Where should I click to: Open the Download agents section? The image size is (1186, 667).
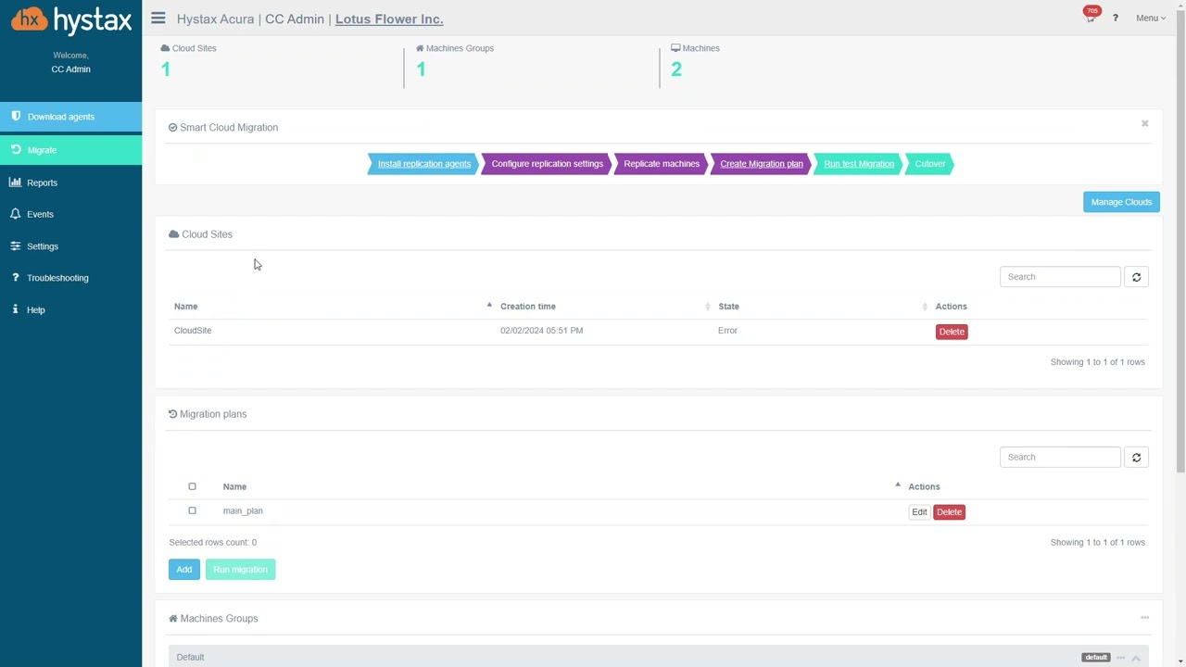click(60, 116)
